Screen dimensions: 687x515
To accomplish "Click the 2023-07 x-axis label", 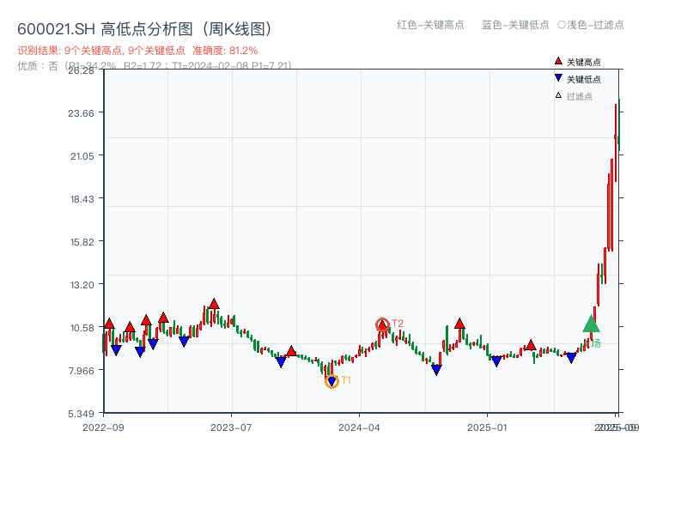I will [x=231, y=427].
